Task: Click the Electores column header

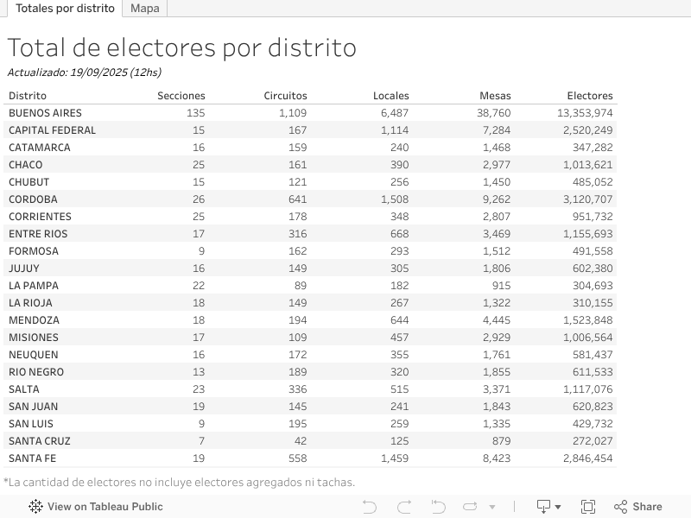Action: (590, 96)
